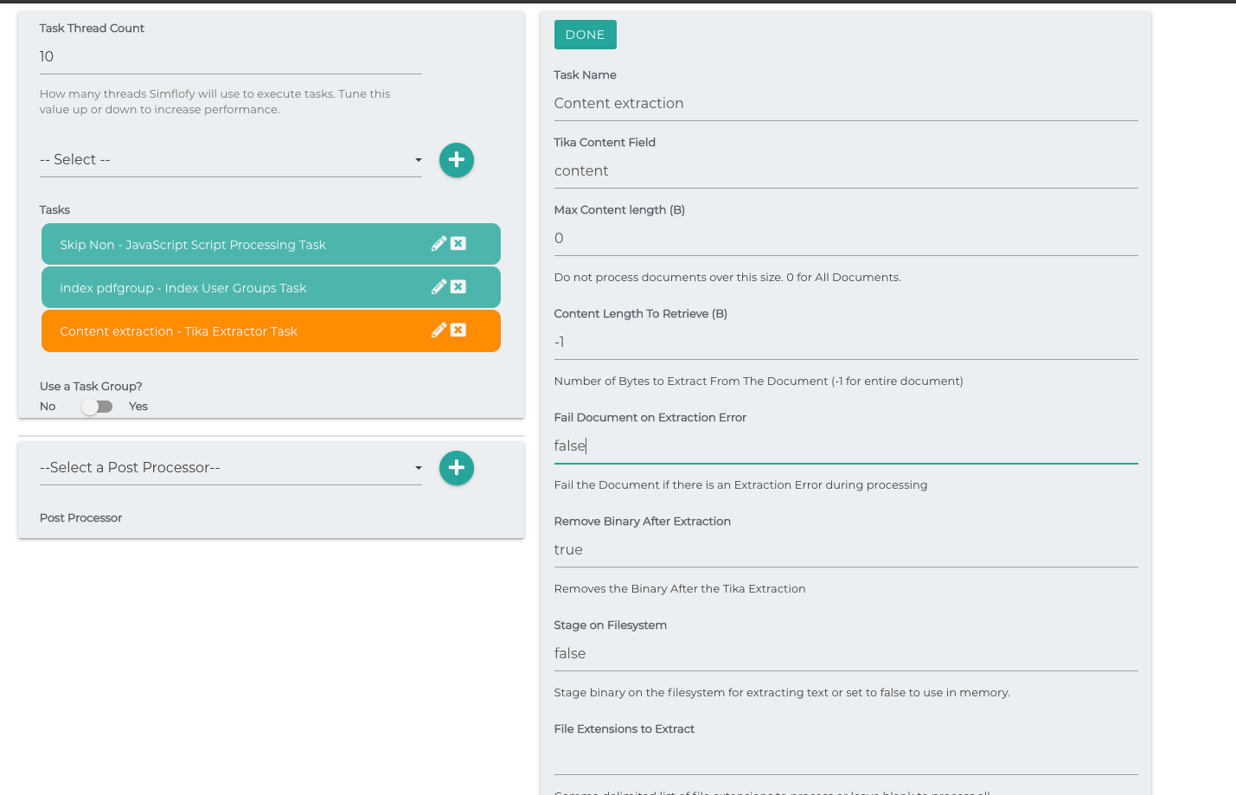
Task: Delete the Skip Non - JavaScript task
Action: pyautogui.click(x=458, y=244)
